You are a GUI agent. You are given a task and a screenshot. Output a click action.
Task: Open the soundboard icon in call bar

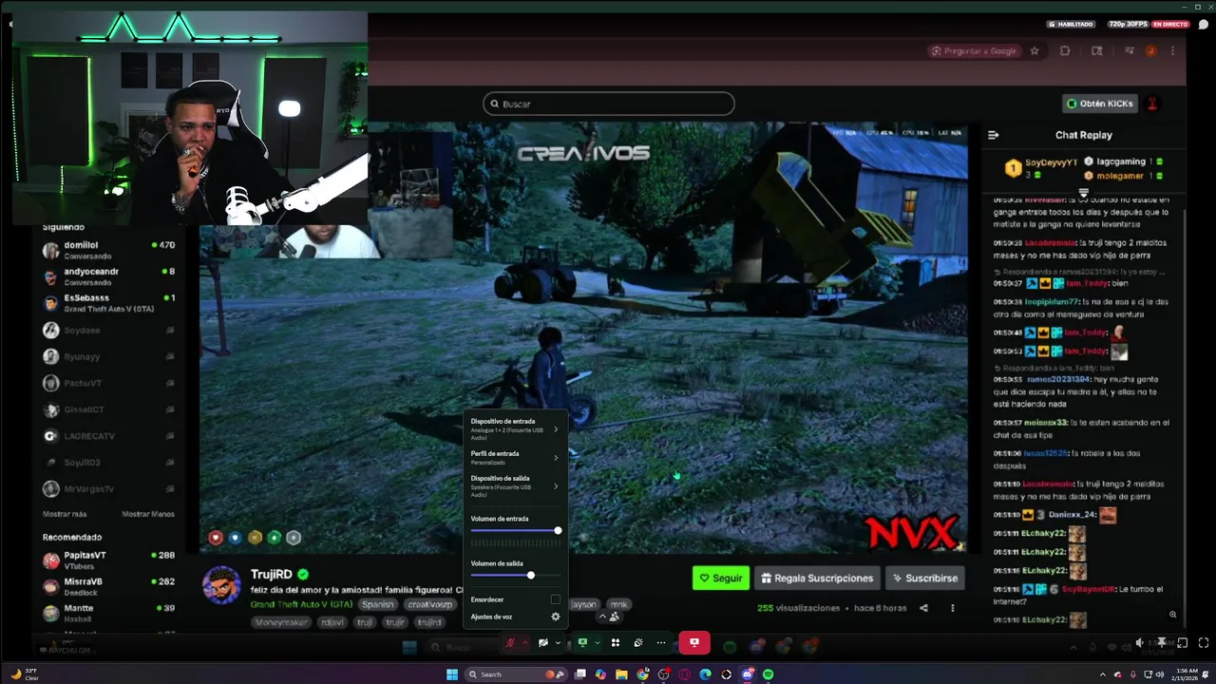pos(638,643)
